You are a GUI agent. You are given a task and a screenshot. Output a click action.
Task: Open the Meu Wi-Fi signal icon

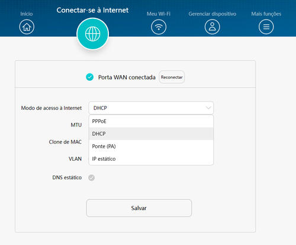pos(159,27)
